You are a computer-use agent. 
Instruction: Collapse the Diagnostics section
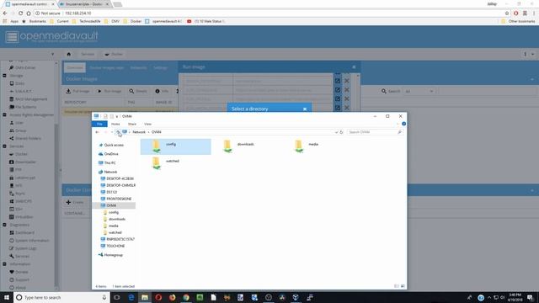(x=4, y=225)
